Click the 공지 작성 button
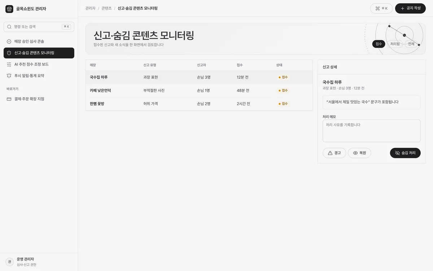 [410, 8]
